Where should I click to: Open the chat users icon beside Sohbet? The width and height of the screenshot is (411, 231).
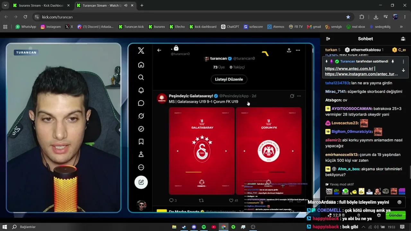tap(403, 38)
